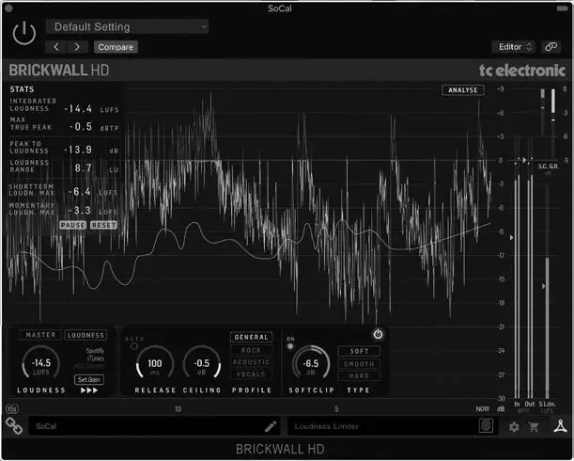Click the -13.9 peak to loudness value
574x461 pixels.
78,150
